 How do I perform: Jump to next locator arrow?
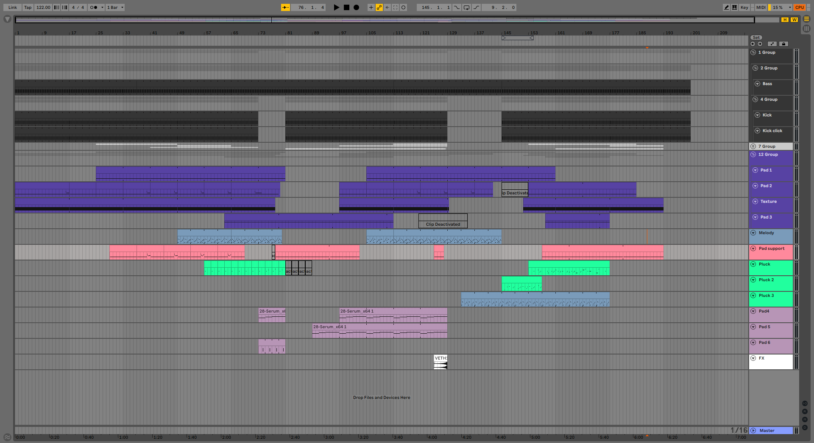click(760, 44)
